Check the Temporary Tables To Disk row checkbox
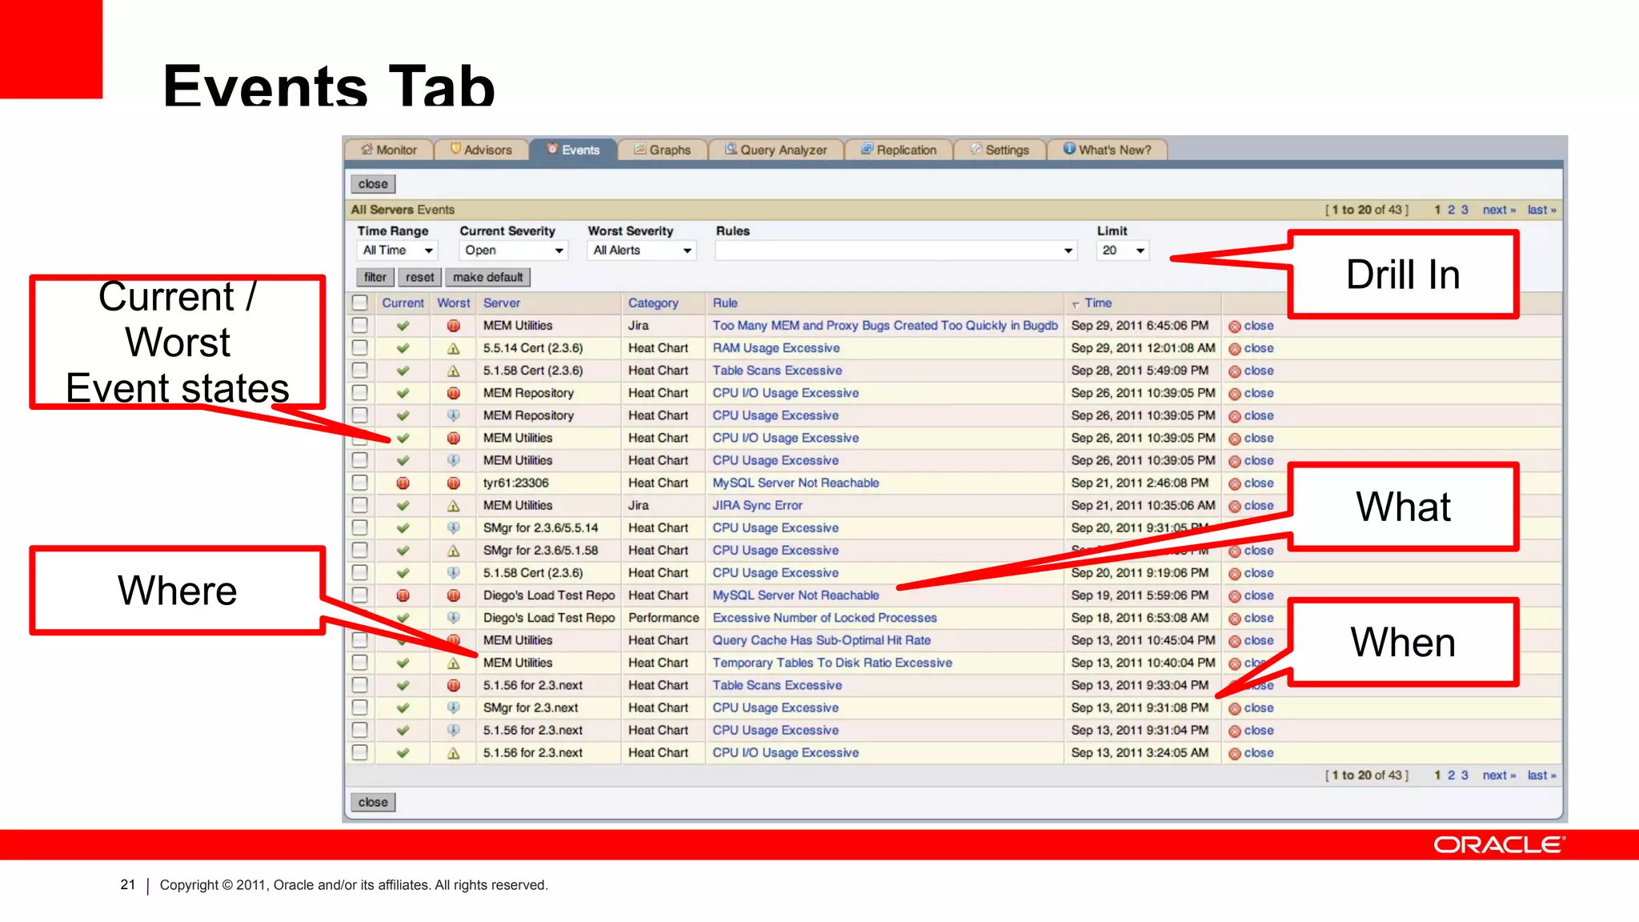This screenshot has width=1639, height=922. click(360, 663)
